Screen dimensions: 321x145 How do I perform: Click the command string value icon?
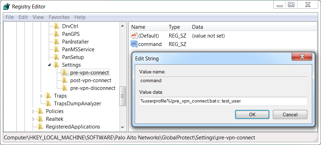134,44
